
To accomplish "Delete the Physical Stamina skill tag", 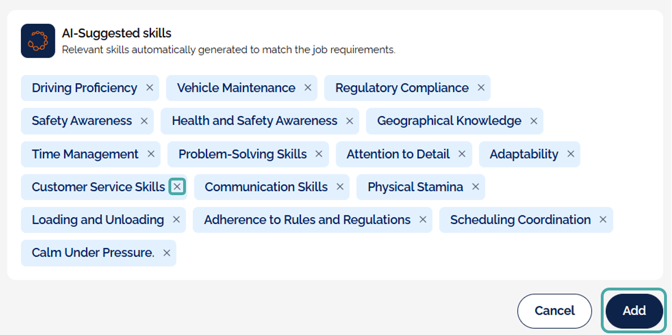I will (475, 187).
